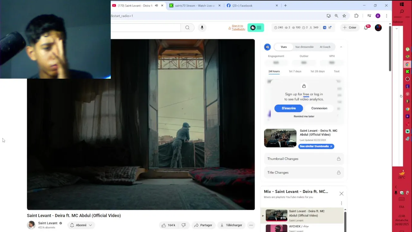This screenshot has height=232, width=412.
Task: Open the Chrome profile D avatar
Action: [x=378, y=16]
